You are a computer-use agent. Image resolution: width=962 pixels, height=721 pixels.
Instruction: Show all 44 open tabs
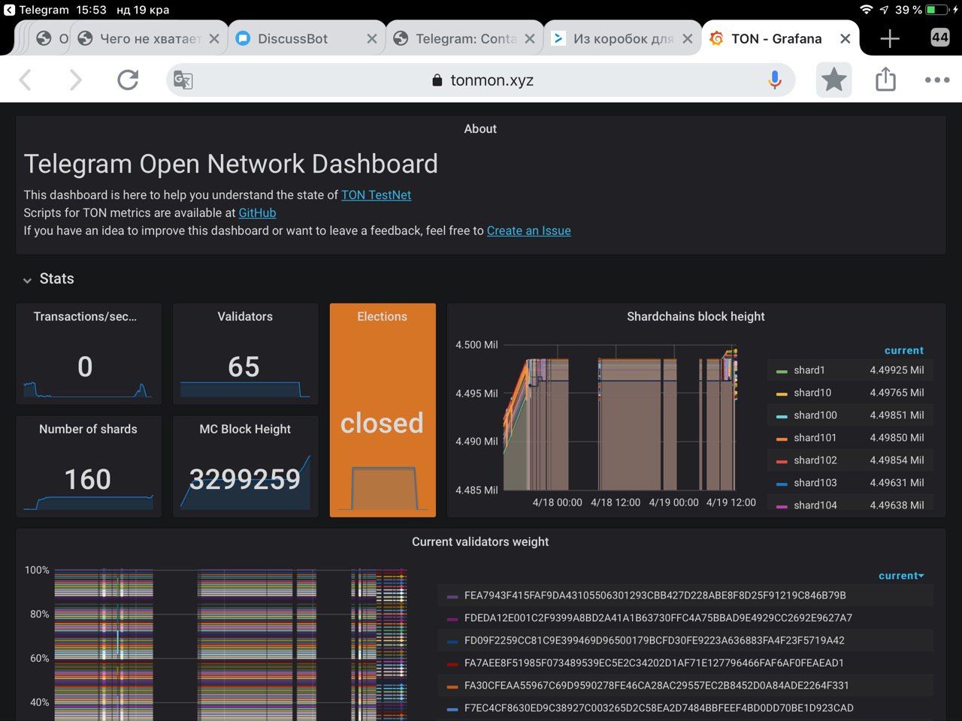pyautogui.click(x=939, y=37)
